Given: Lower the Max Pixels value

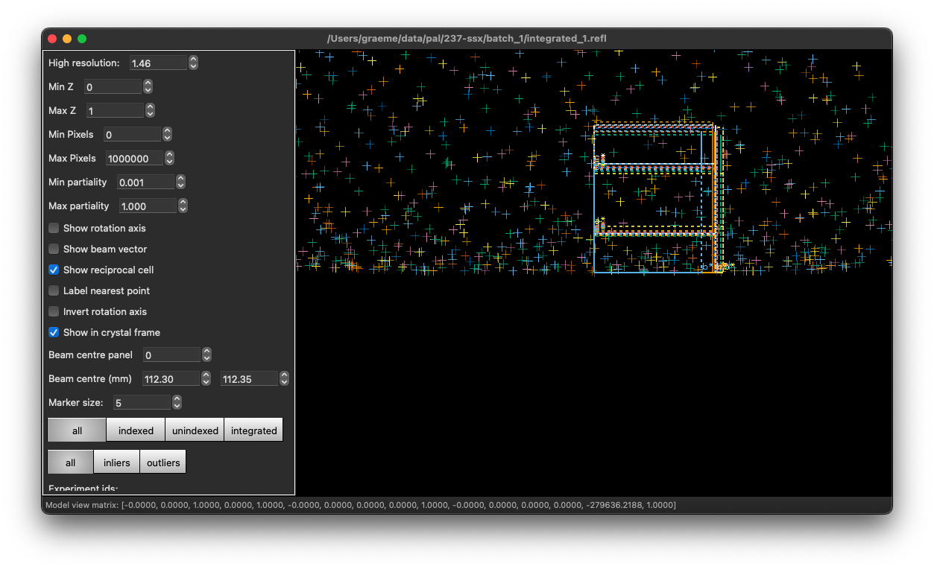Looking at the screenshot, I should [x=168, y=161].
